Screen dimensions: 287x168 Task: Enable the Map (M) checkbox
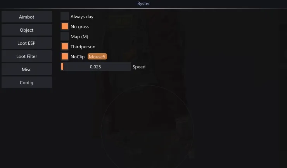click(x=65, y=36)
